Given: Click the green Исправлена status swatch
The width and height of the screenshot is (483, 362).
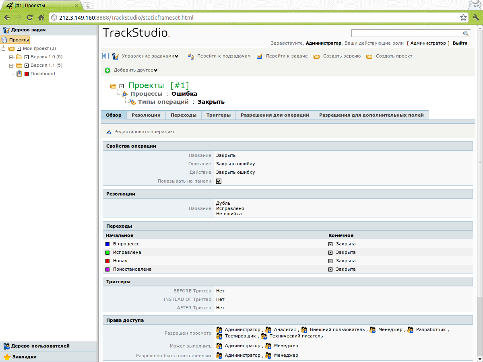Looking at the screenshot, I should pos(107,253).
